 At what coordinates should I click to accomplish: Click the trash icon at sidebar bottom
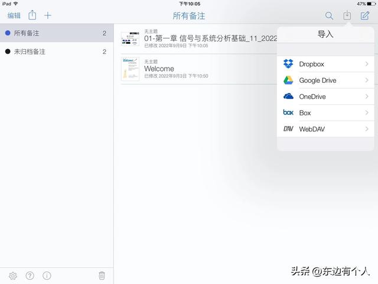pyautogui.click(x=102, y=276)
